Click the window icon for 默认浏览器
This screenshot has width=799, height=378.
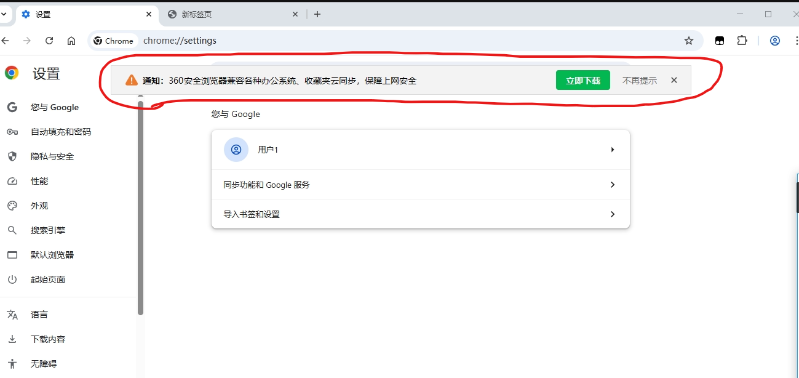12,255
